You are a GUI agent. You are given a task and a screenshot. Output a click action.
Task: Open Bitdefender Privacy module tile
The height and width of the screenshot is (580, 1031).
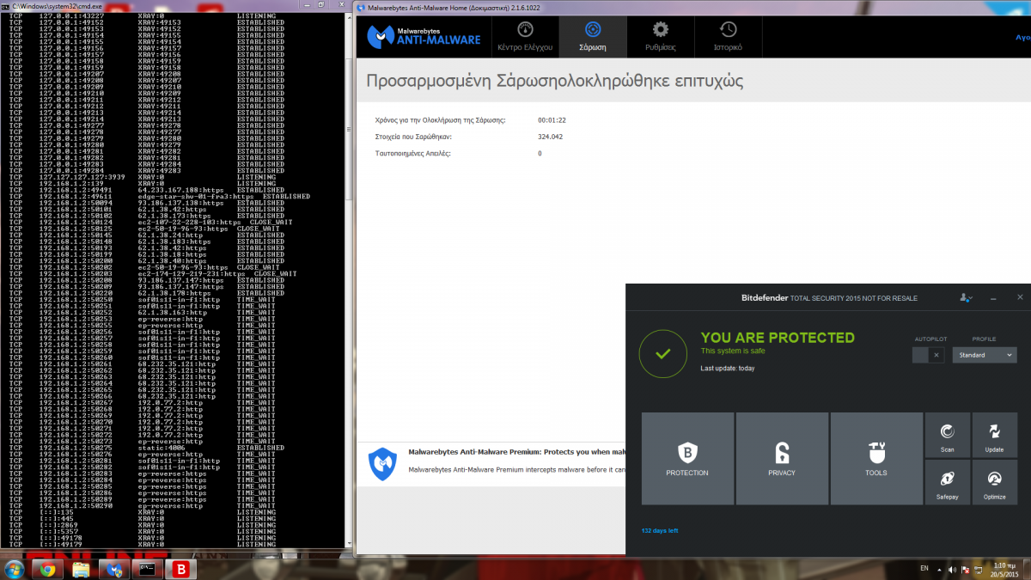point(782,458)
